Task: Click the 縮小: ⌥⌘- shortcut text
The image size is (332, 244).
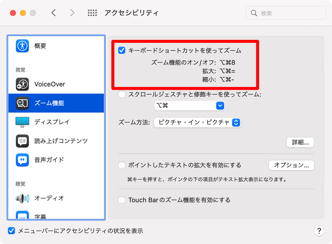Action: click(x=218, y=79)
